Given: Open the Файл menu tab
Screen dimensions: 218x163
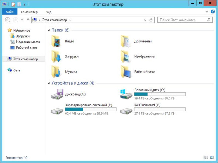Looking at the screenshot, I should tap(10, 12).
